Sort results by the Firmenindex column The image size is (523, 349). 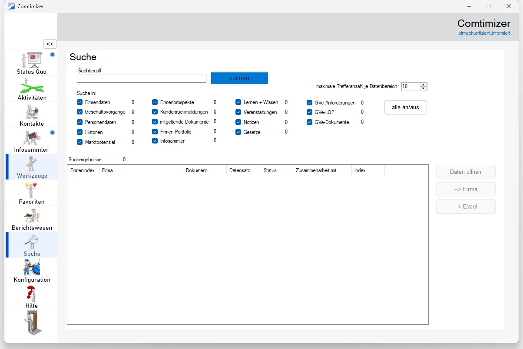[x=83, y=170]
